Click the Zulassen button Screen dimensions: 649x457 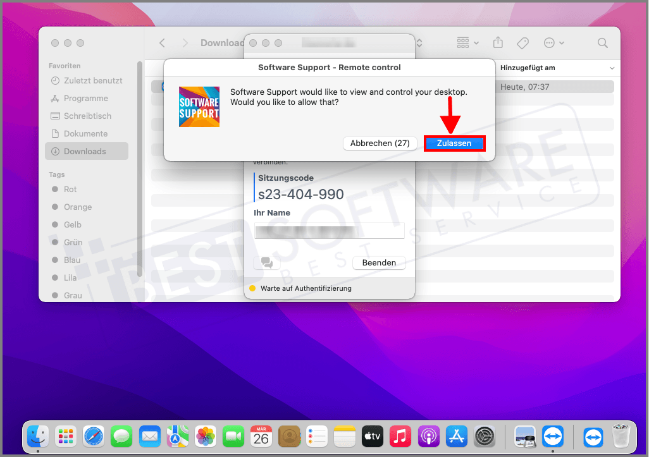point(454,143)
